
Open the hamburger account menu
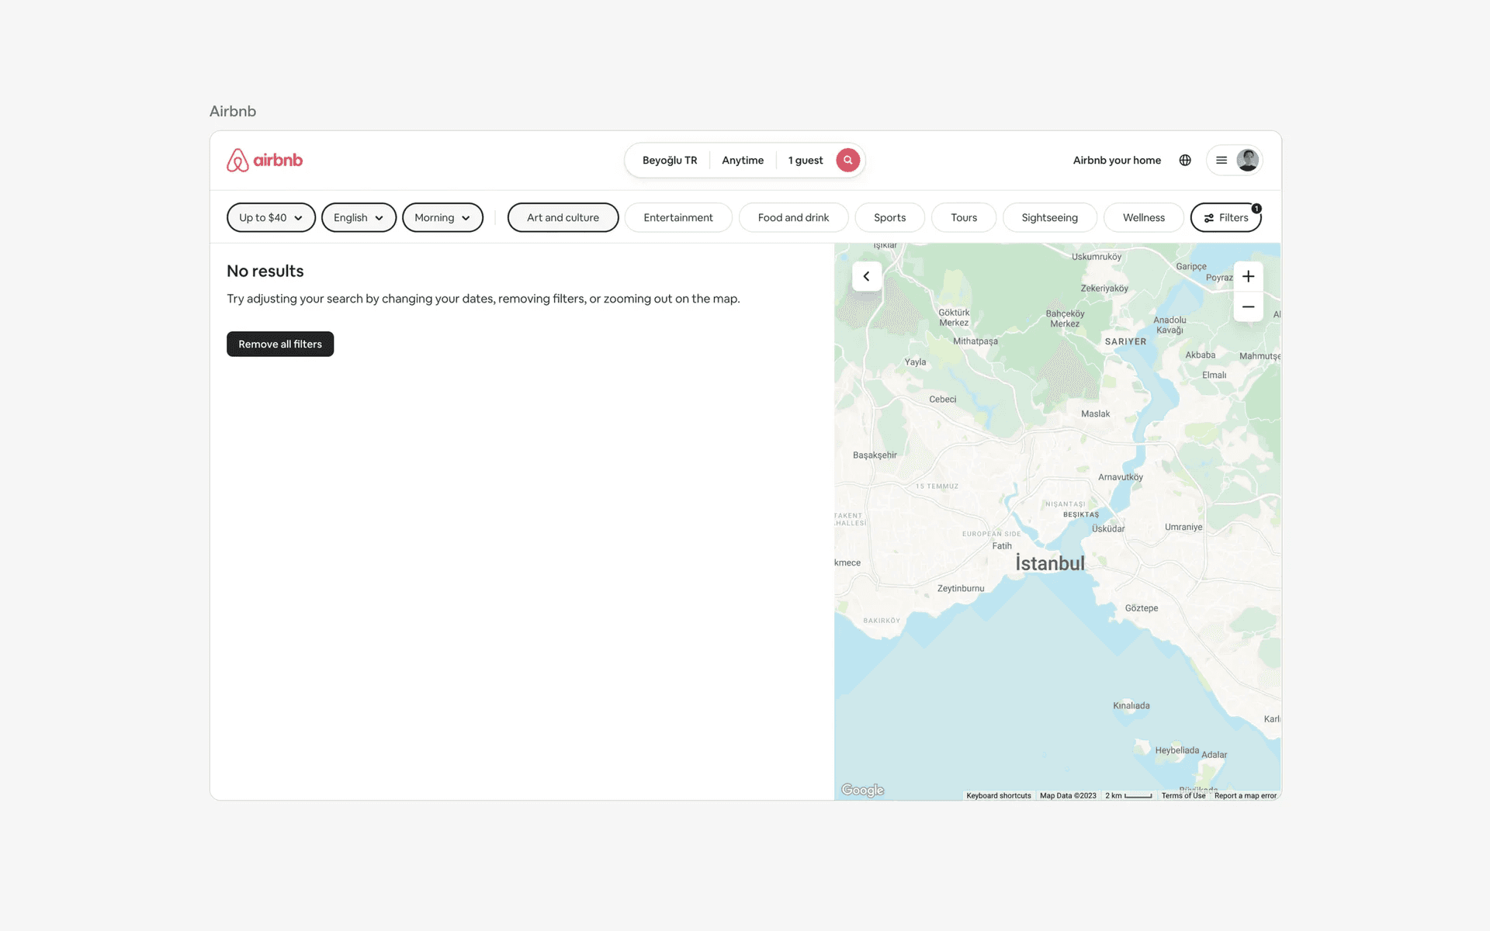click(x=1221, y=161)
